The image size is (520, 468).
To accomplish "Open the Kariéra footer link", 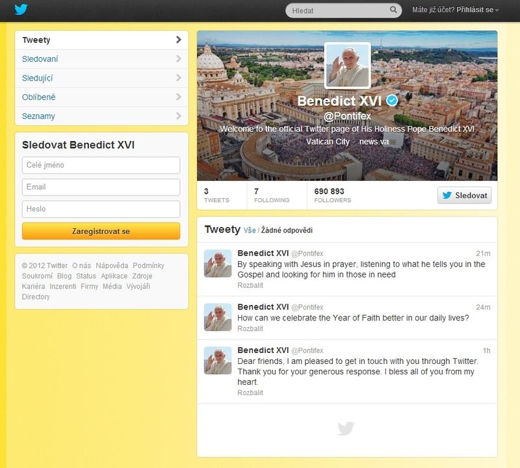I will [x=33, y=286].
